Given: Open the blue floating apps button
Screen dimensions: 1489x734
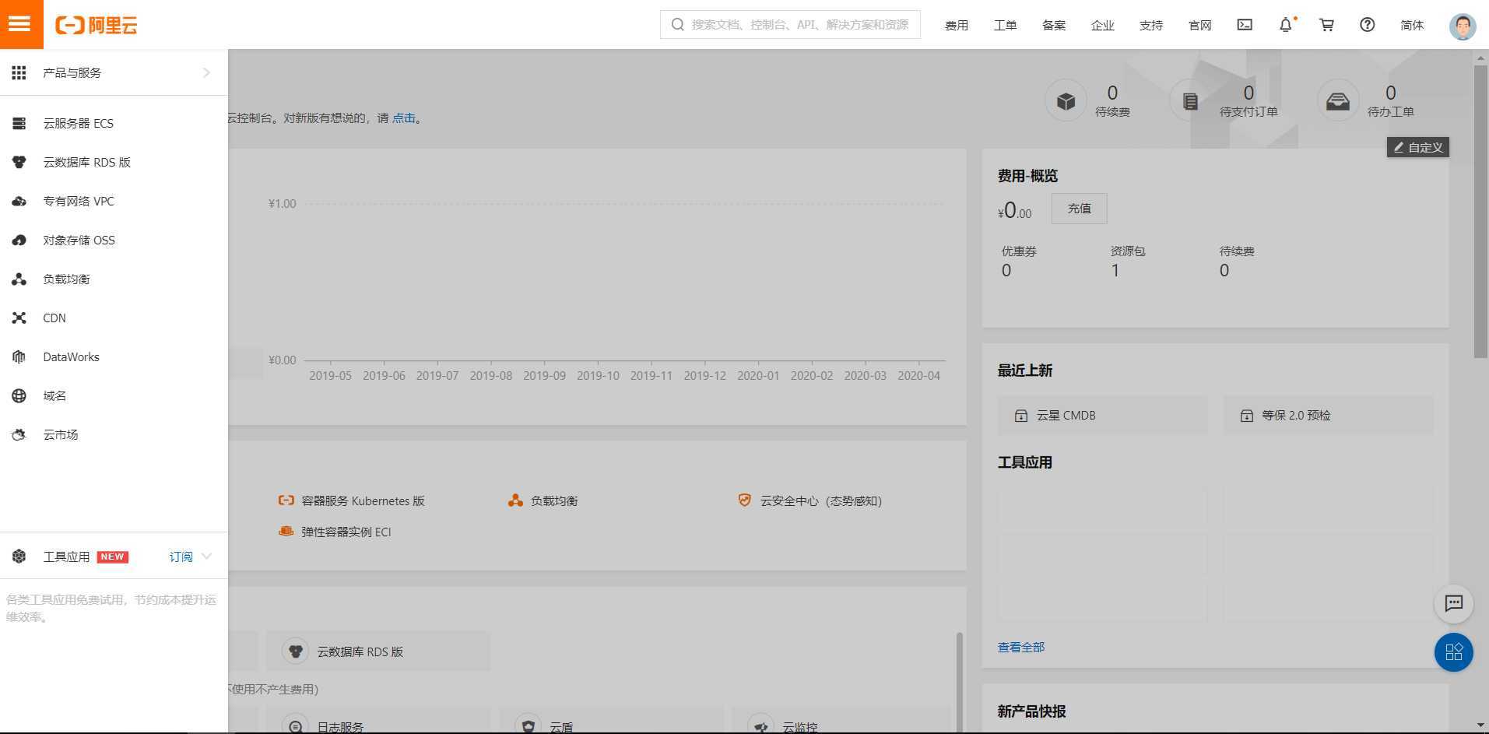Looking at the screenshot, I should [x=1453, y=652].
